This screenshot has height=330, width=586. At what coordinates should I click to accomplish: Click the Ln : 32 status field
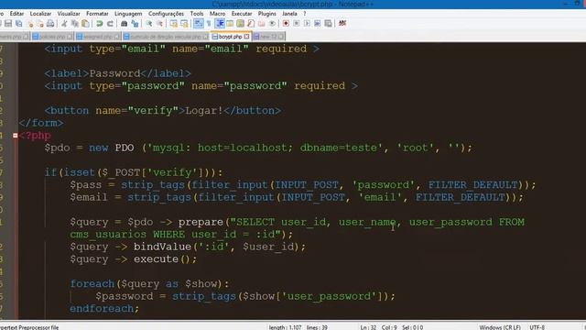point(368,327)
